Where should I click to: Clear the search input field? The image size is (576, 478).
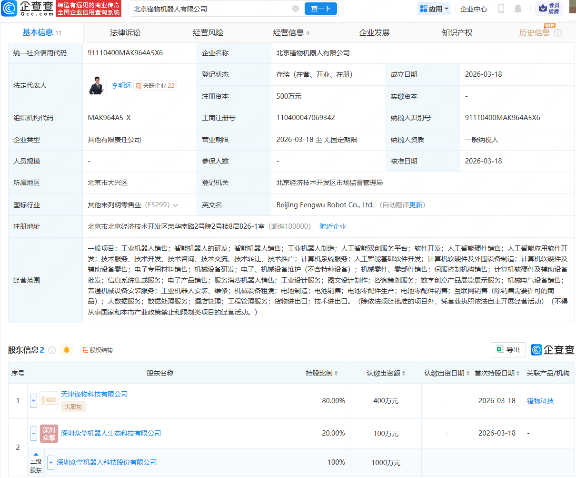(x=296, y=9)
